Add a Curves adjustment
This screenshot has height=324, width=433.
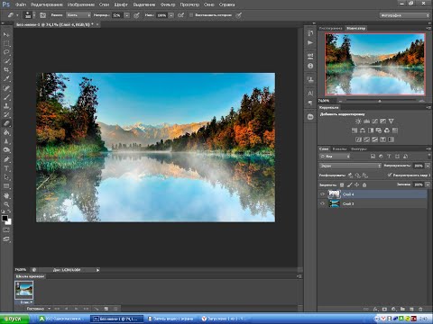click(x=374, y=121)
